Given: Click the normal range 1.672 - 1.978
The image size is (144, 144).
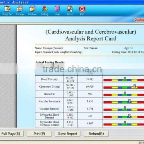Looking at the screenshot, I should [x=70, y=109].
